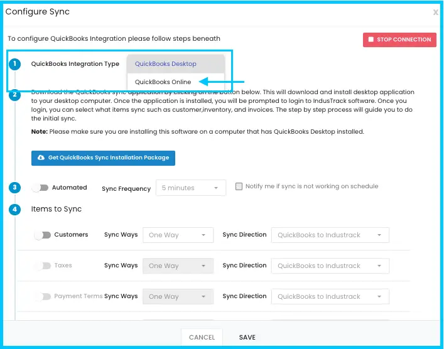Viewport: 444px width, 349px height.
Task: Click the Sync Frequency label
Action: click(x=126, y=189)
